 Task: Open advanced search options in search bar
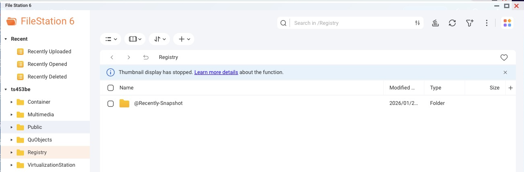(417, 23)
